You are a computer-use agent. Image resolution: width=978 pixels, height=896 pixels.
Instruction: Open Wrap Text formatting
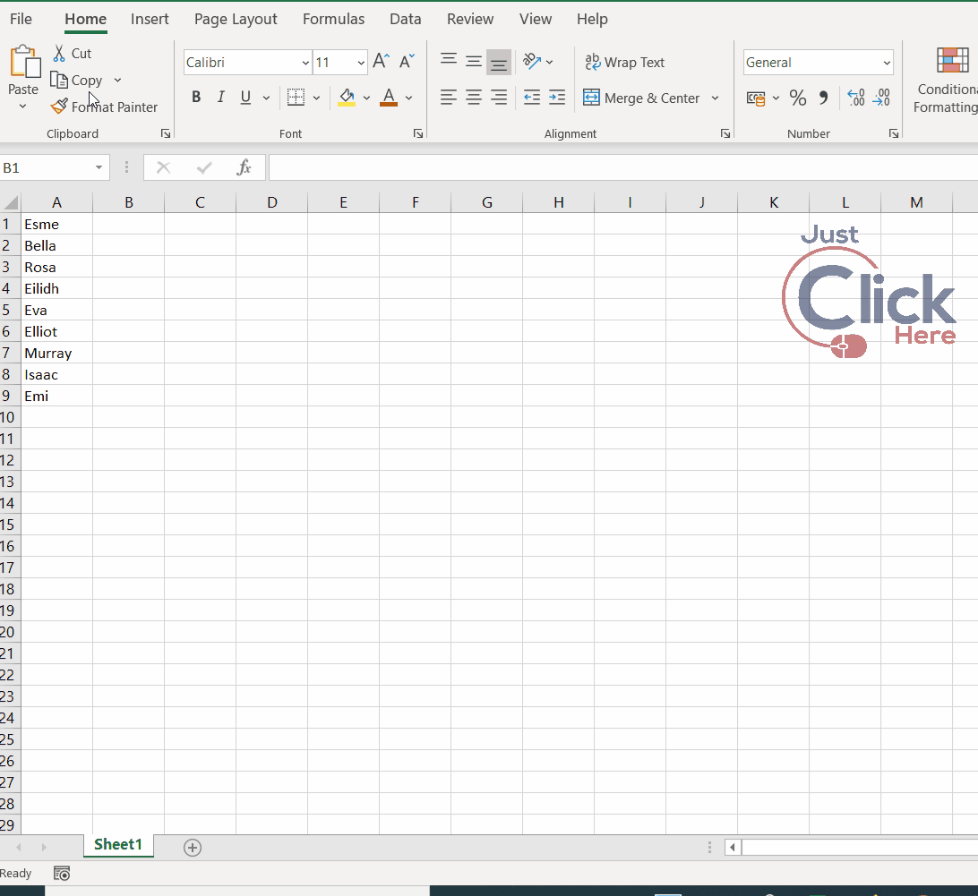click(x=624, y=62)
